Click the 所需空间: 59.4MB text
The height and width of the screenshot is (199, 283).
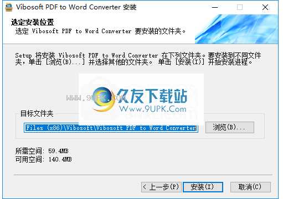42,151
